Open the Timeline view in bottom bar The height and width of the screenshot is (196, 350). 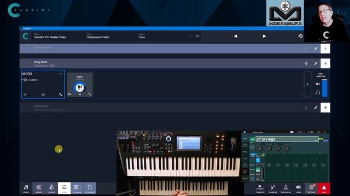point(51,188)
